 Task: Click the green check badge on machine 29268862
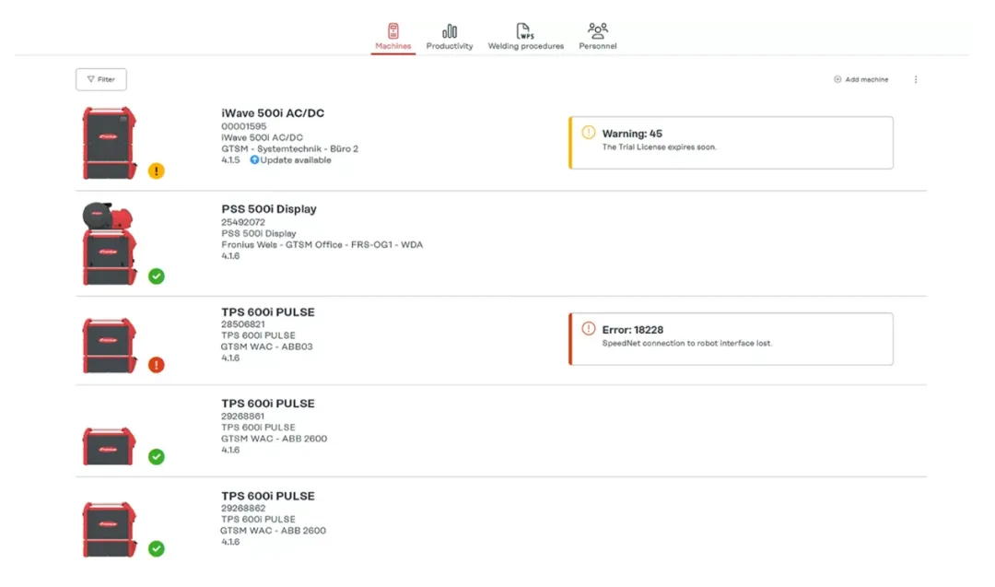(157, 548)
